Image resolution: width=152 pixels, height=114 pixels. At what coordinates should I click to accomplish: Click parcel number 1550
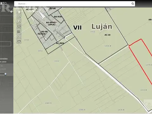click(26, 40)
